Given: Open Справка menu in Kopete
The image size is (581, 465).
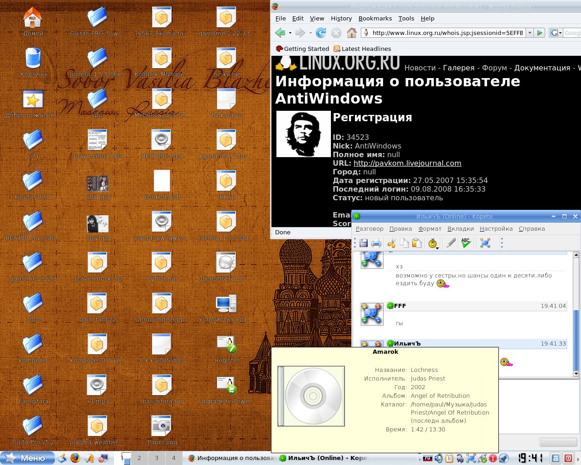Looking at the screenshot, I should [532, 229].
